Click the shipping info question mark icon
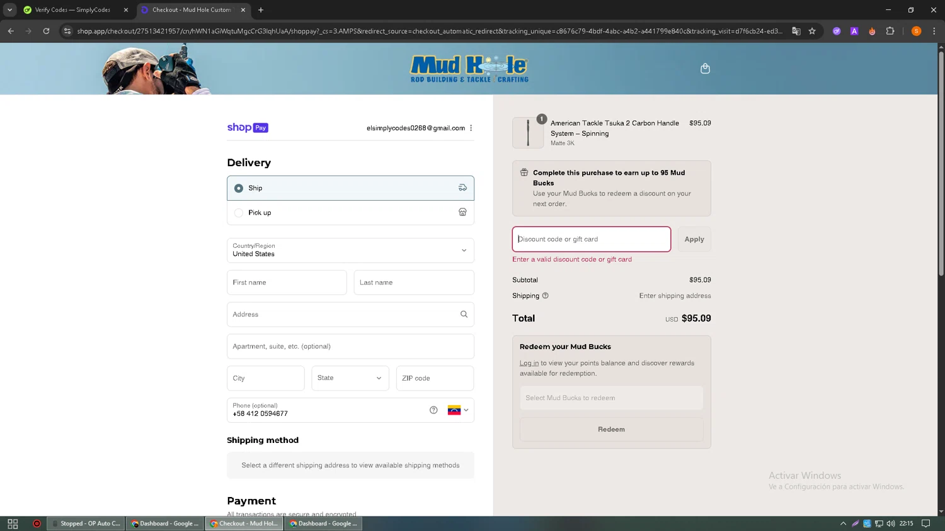The width and height of the screenshot is (945, 531). [546, 296]
